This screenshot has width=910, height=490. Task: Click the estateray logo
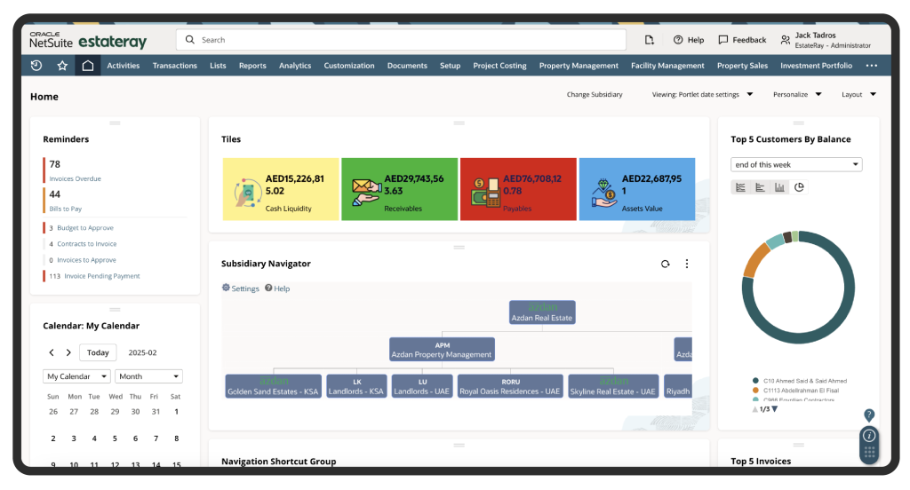coord(112,42)
